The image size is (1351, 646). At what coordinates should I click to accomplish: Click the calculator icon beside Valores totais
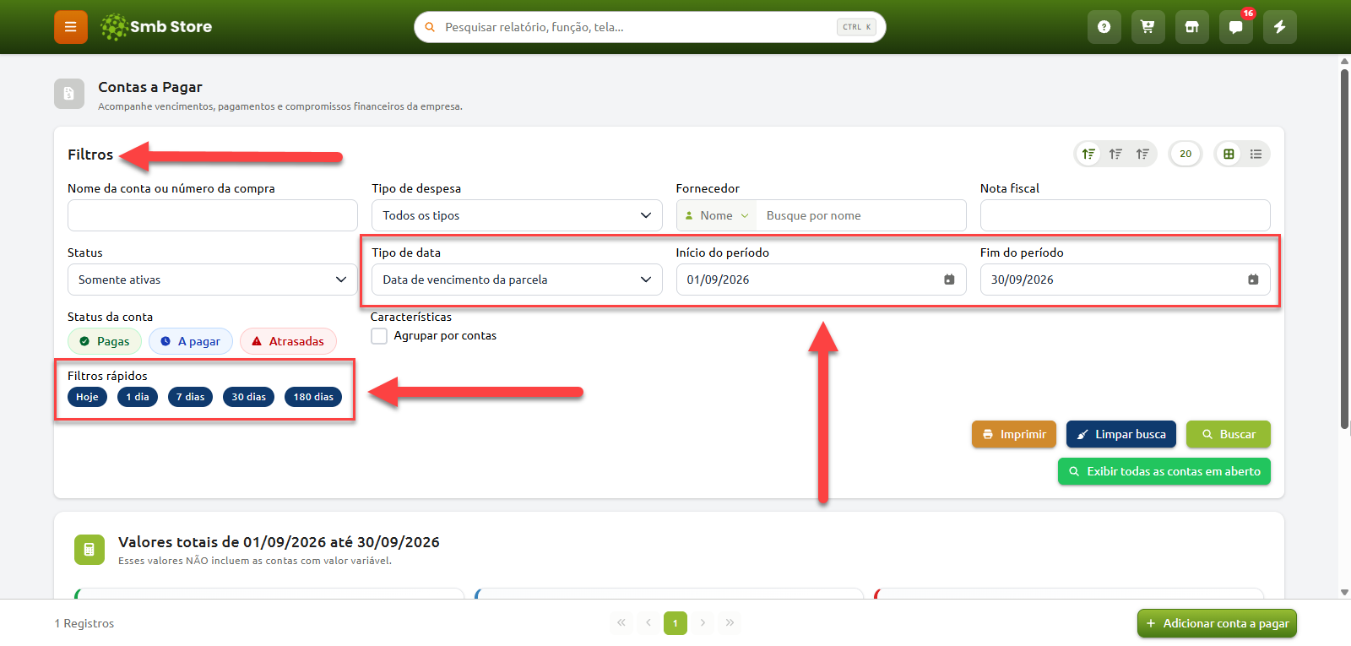click(90, 550)
